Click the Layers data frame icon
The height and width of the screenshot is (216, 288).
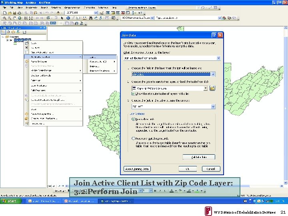[x=7, y=37]
